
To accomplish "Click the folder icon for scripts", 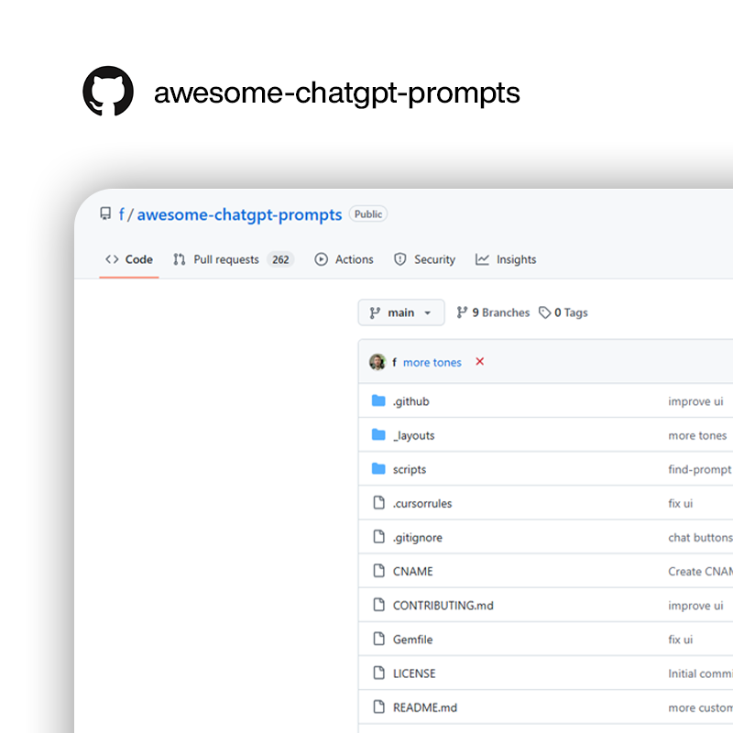I will tap(378, 468).
